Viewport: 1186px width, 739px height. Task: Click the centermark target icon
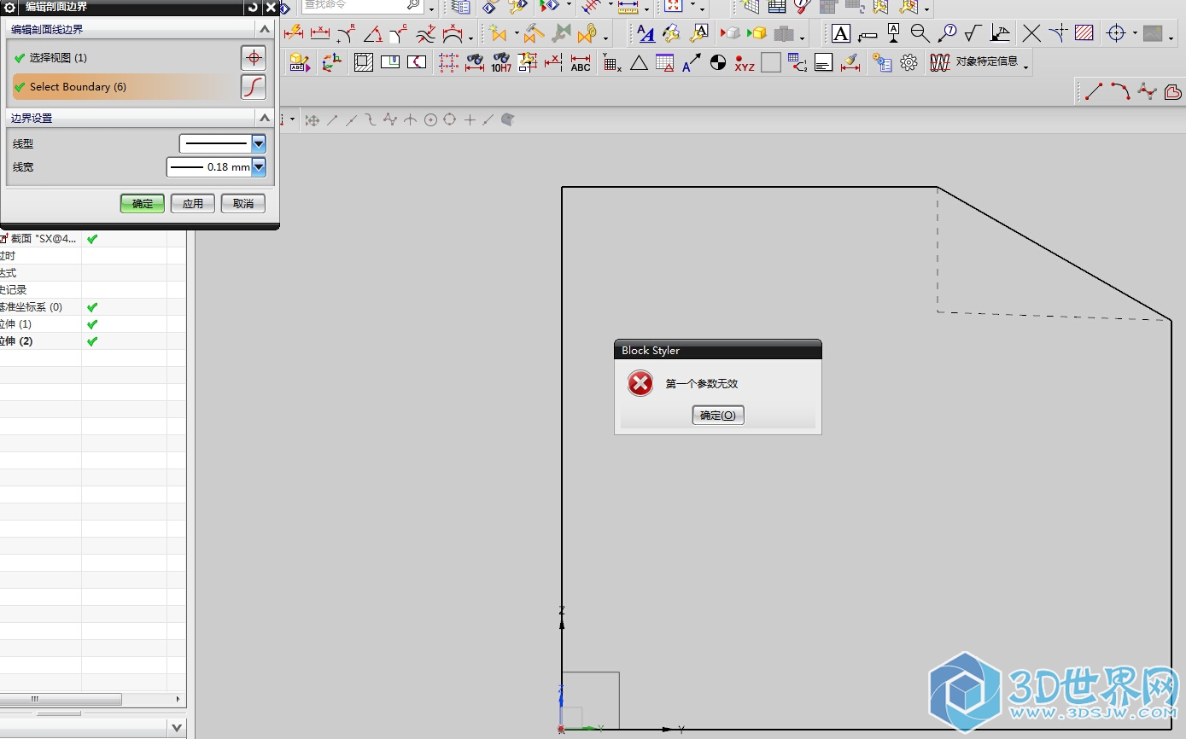coord(1116,33)
